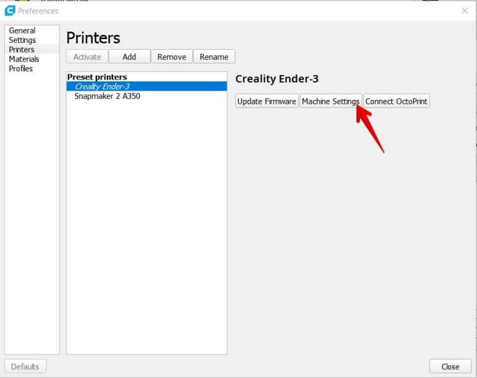Close the Preferences dialog with Close button
Screen dimensions: 477x378
pos(450,366)
